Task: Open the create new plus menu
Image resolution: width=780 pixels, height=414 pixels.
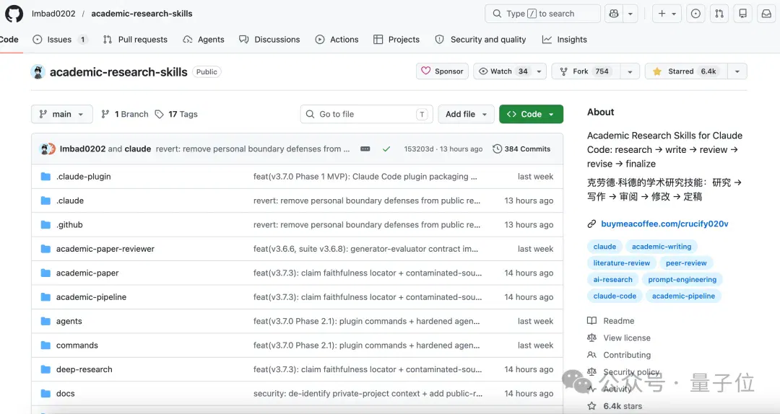Action: [667, 14]
